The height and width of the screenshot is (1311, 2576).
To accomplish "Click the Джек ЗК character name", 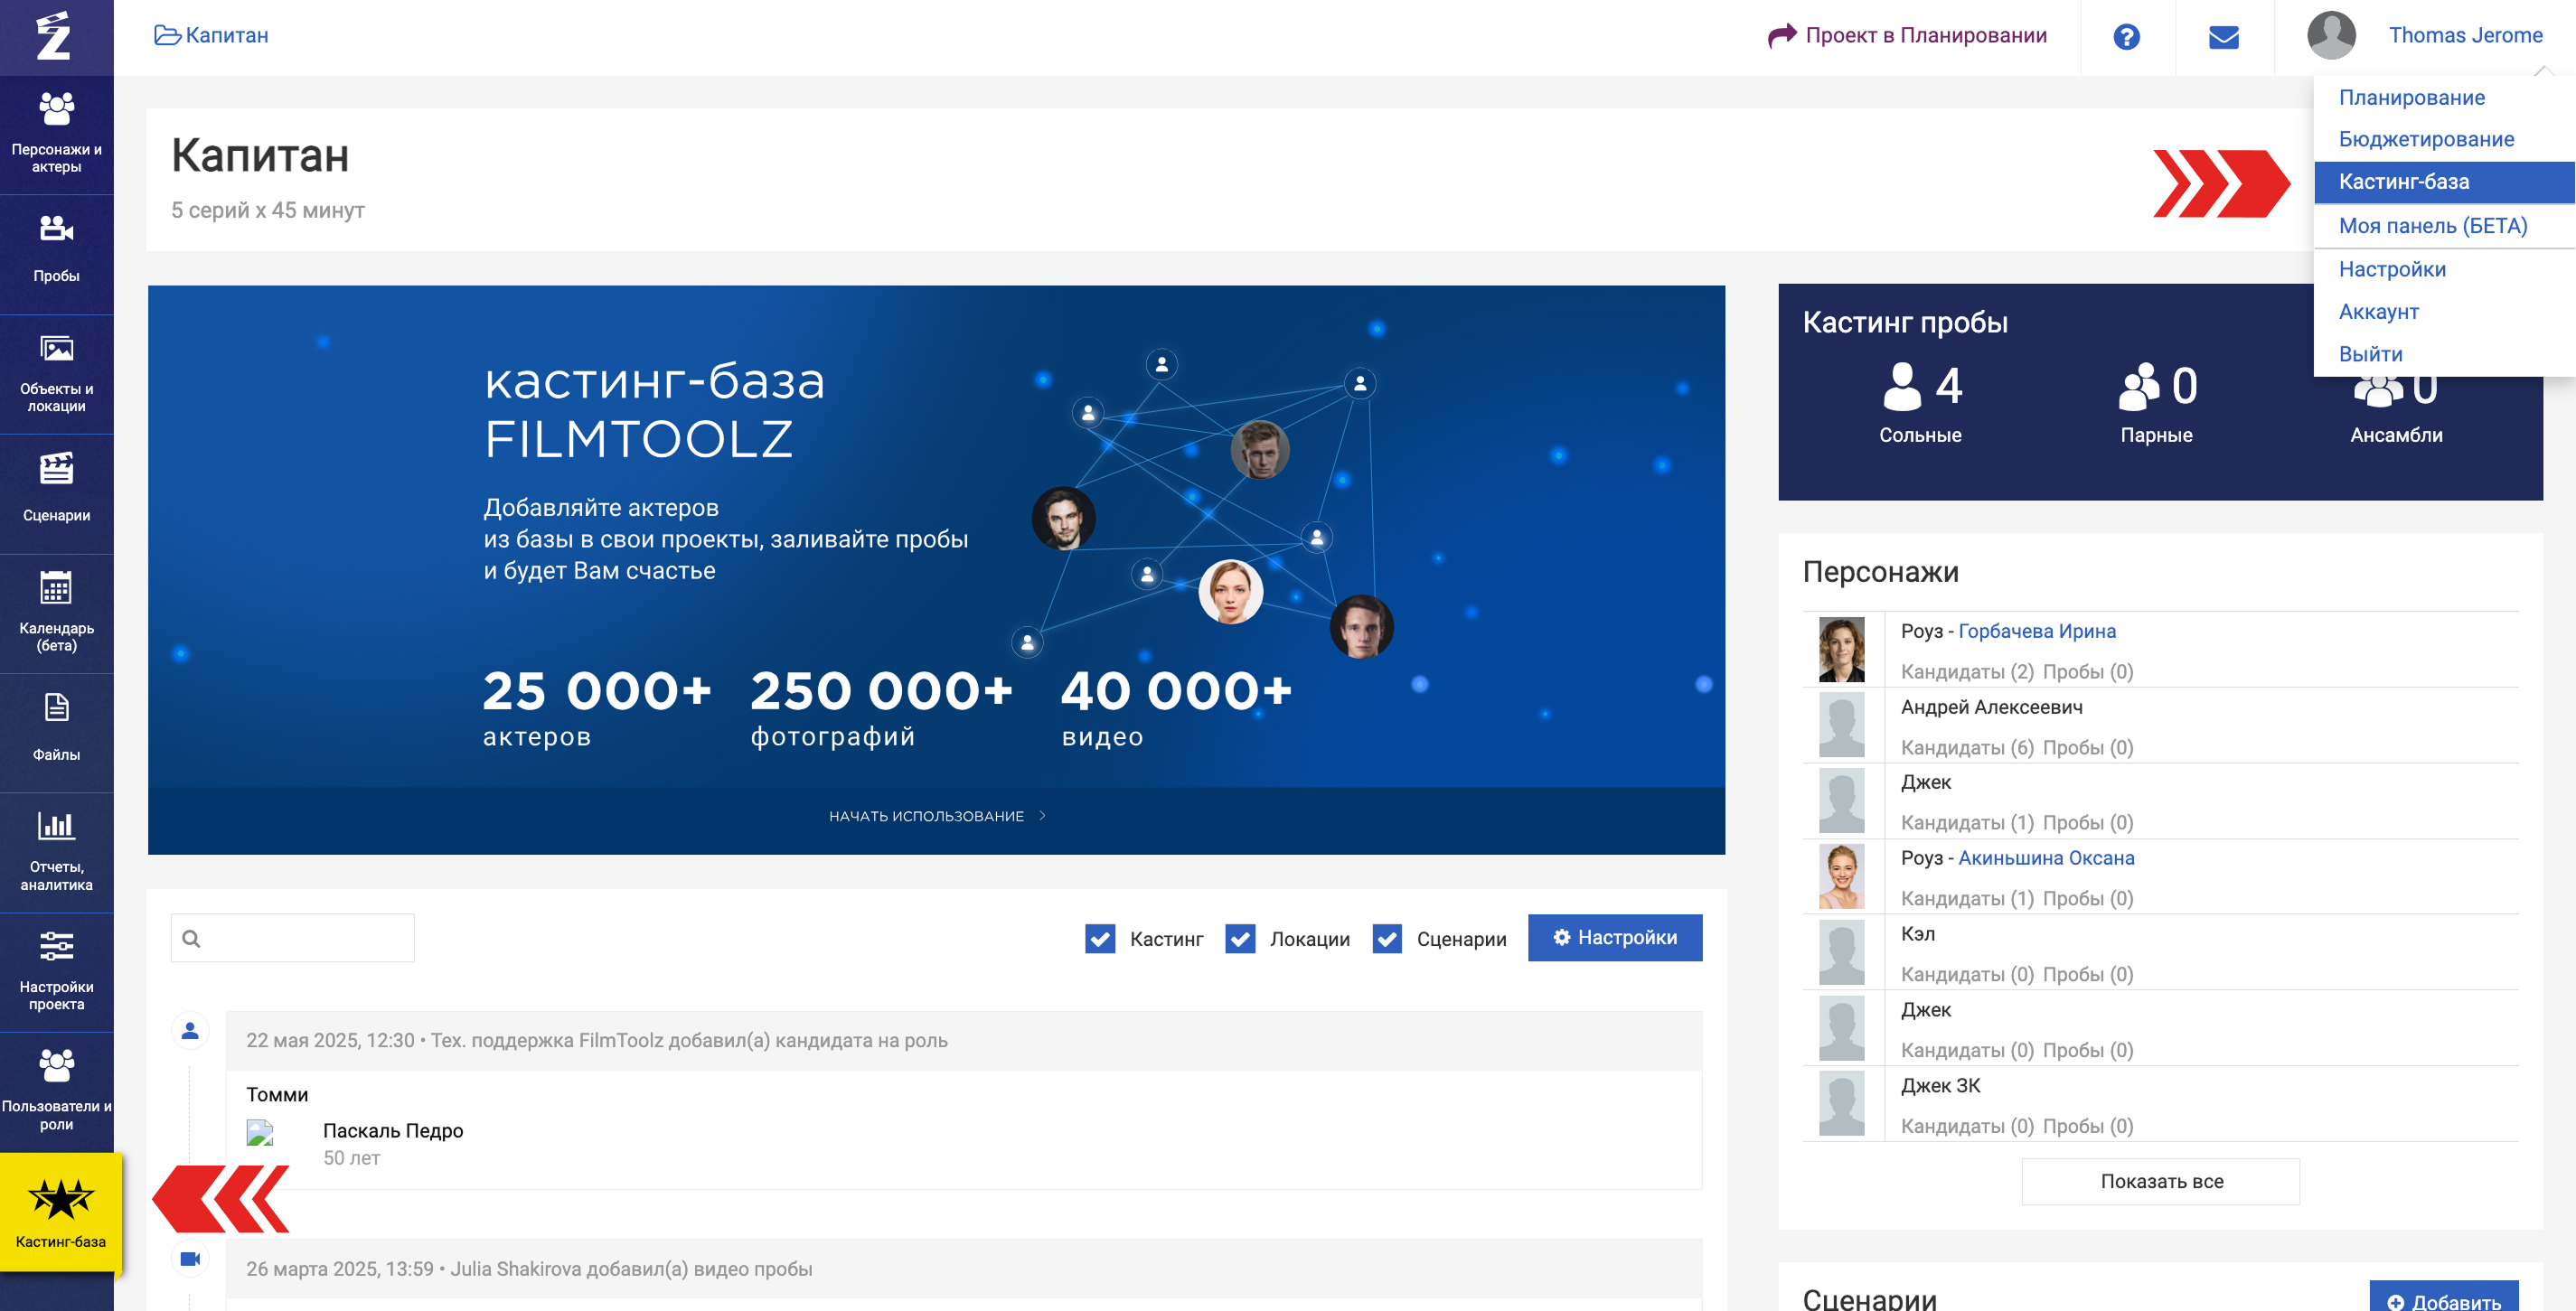I will pos(1940,1085).
